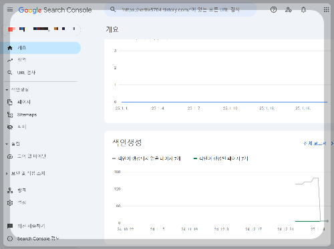Open the help question mark icon

click(273, 9)
